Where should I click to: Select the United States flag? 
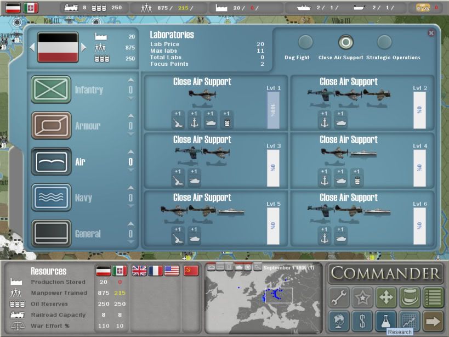[172, 271]
